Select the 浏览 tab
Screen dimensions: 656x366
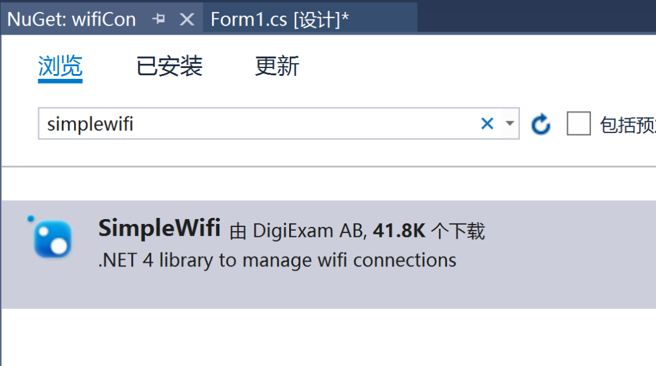60,67
